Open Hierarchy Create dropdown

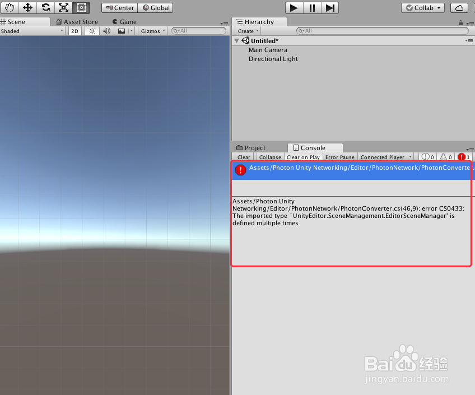pyautogui.click(x=248, y=31)
